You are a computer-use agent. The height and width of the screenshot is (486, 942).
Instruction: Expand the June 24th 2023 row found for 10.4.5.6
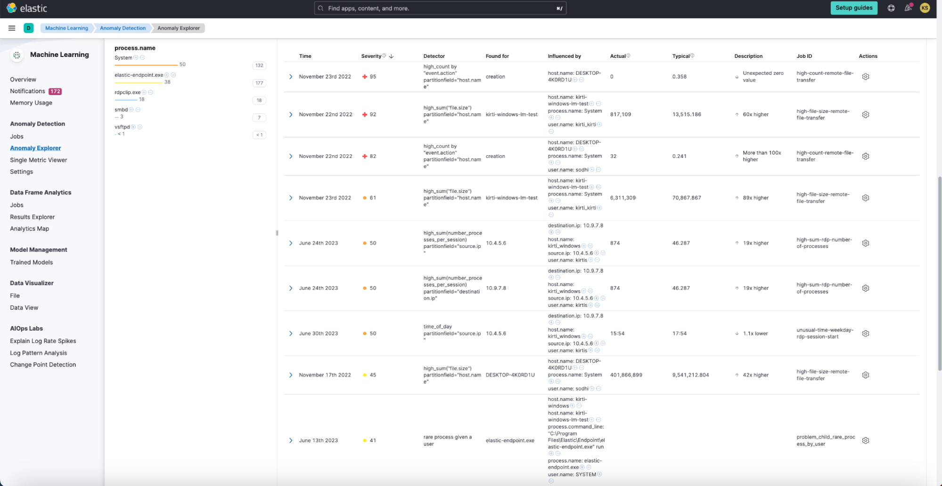point(291,243)
